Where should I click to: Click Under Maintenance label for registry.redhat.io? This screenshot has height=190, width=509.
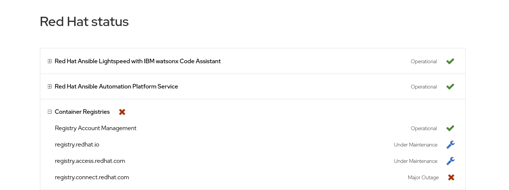click(415, 145)
